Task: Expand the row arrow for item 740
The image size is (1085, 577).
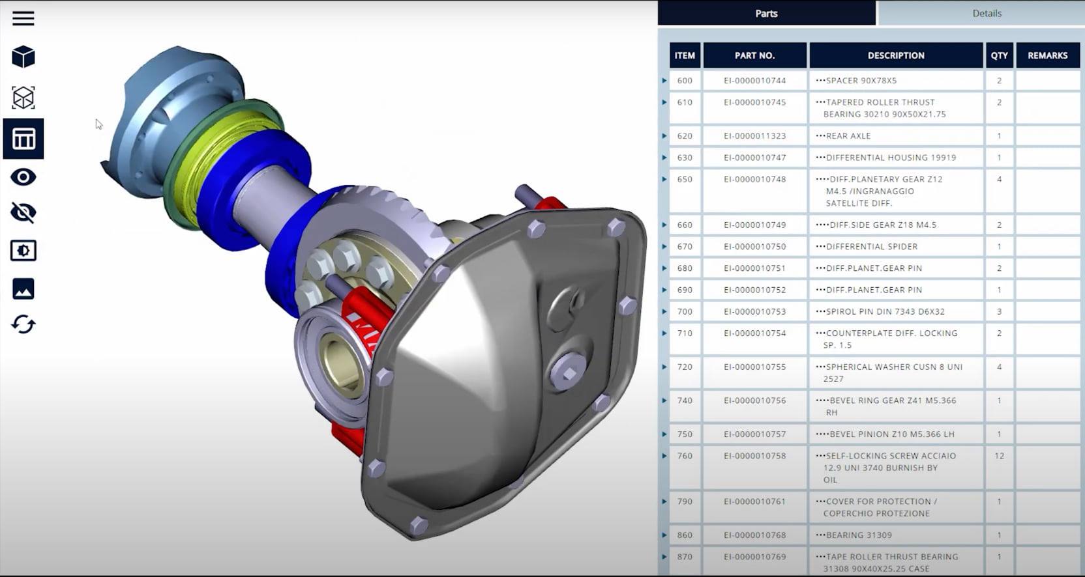Action: [664, 401]
